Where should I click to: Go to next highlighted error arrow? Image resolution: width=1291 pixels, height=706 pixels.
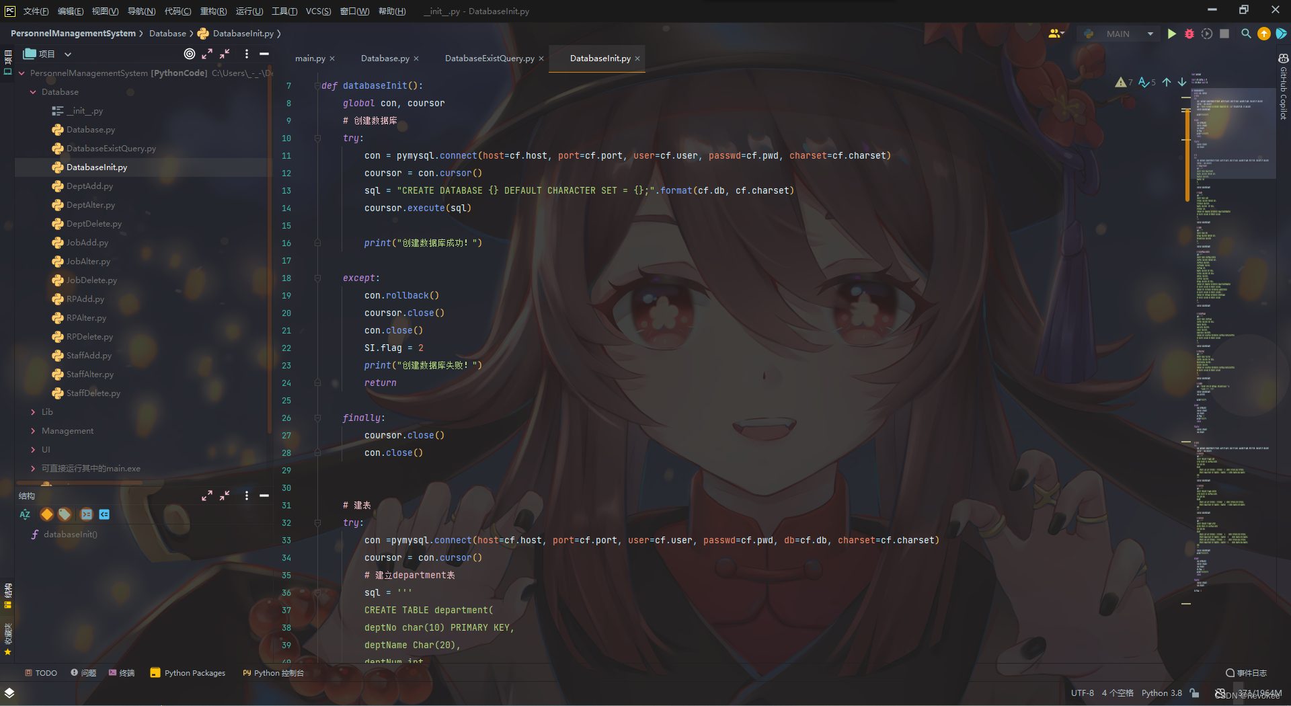point(1182,82)
